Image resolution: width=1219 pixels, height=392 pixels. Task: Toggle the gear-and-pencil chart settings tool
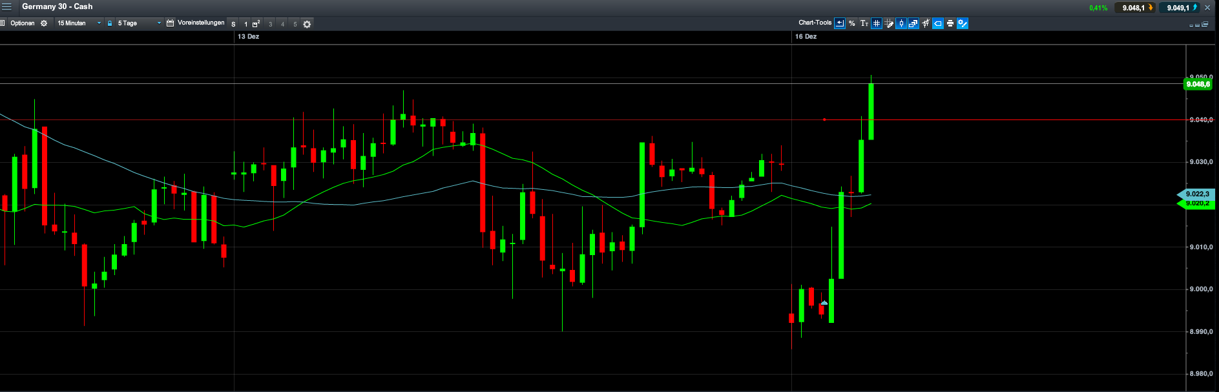click(x=963, y=23)
